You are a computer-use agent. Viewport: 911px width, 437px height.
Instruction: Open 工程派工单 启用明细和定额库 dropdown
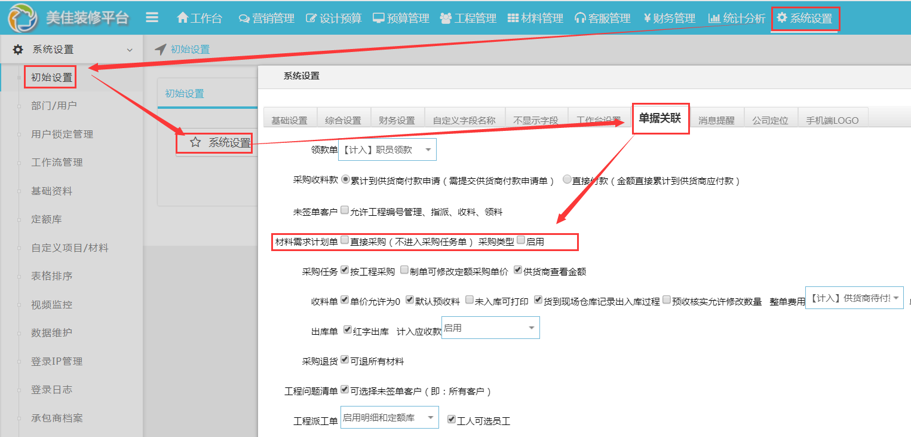[x=389, y=418]
